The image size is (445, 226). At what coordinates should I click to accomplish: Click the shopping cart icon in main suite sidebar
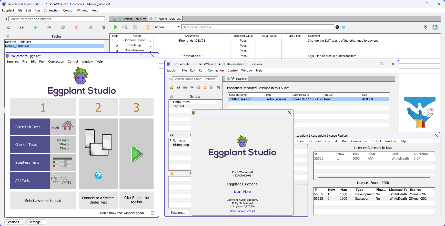click(x=104, y=27)
